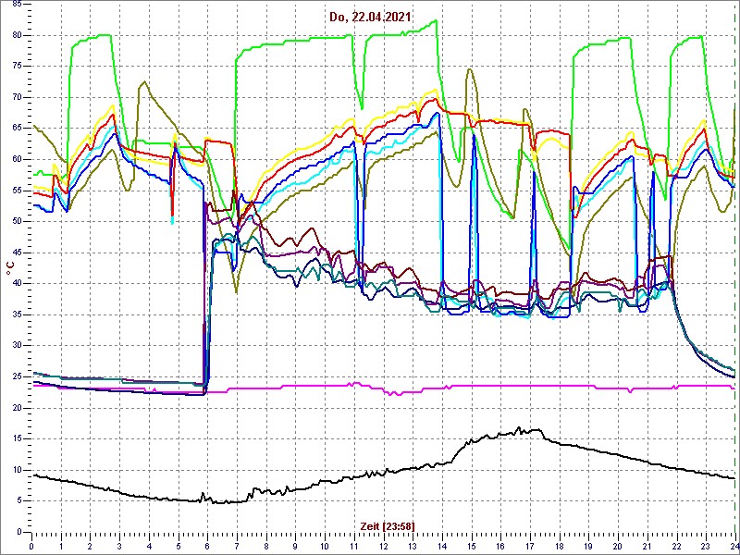Click hour label '7' on time axis
Screen dimensions: 740x555
pos(237,546)
